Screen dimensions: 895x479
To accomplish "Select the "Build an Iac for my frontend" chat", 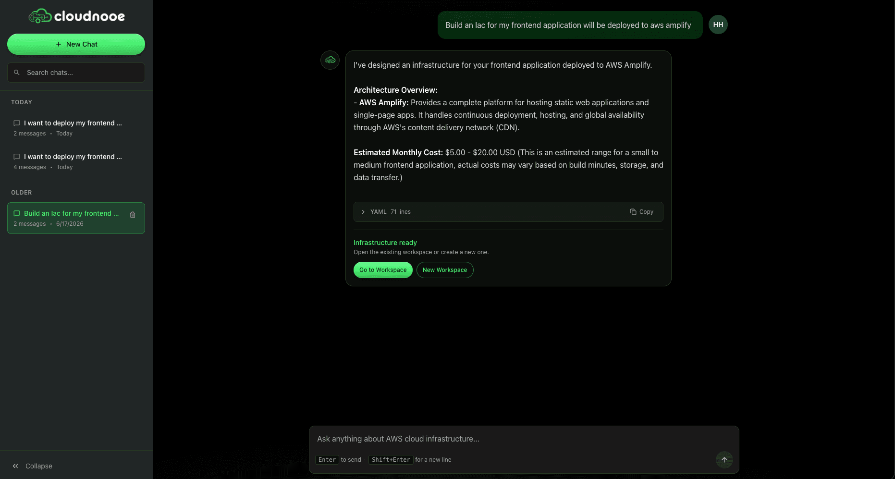I will pos(76,218).
